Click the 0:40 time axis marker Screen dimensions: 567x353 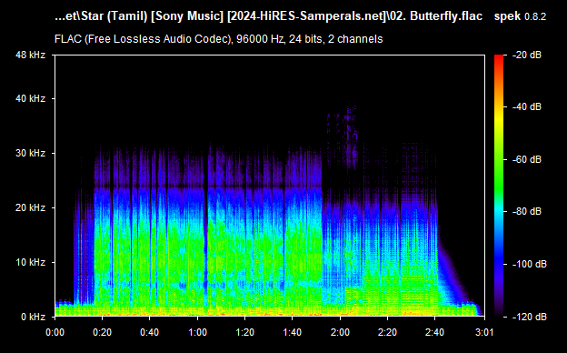pos(150,332)
